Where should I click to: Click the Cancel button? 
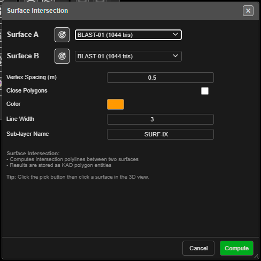198,248
